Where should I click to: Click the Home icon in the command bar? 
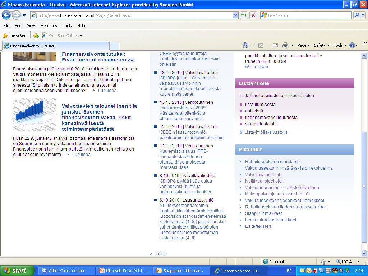246,45
